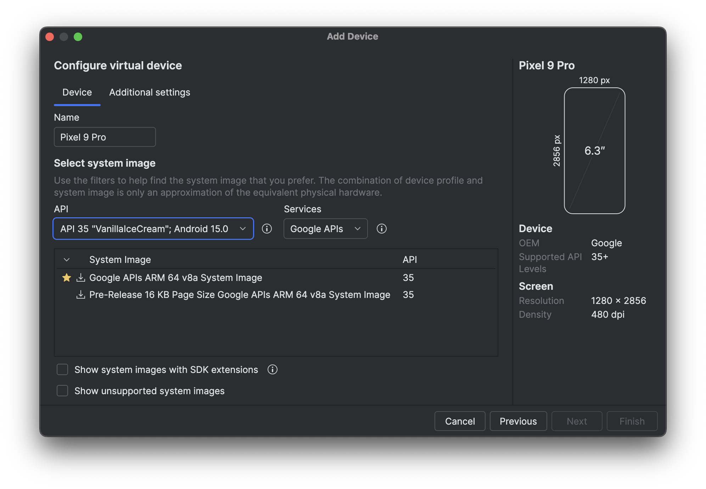Check Show unsupported system images
This screenshot has height=489, width=706.
[x=62, y=391]
